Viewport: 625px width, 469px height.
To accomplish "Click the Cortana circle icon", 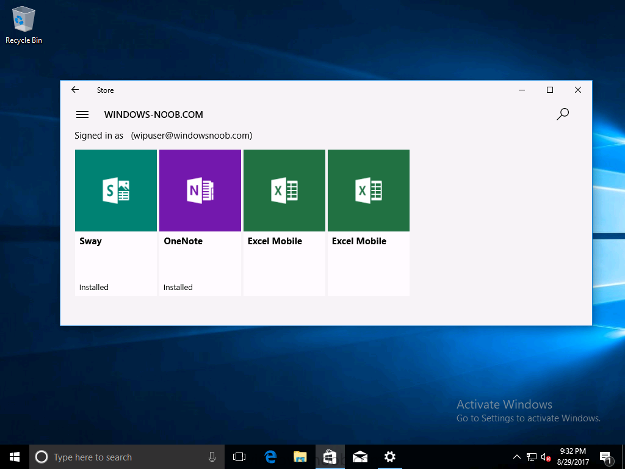I will (x=42, y=457).
